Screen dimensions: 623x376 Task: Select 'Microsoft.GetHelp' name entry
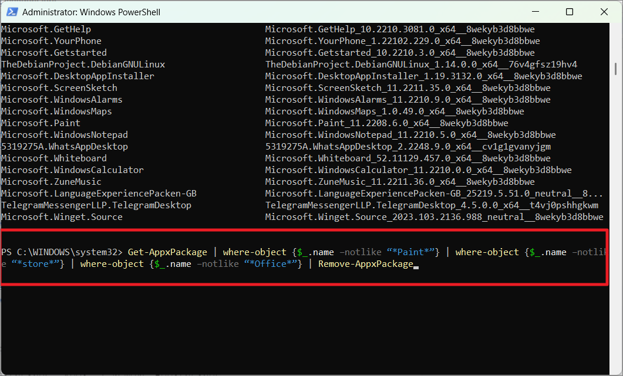click(x=46, y=29)
